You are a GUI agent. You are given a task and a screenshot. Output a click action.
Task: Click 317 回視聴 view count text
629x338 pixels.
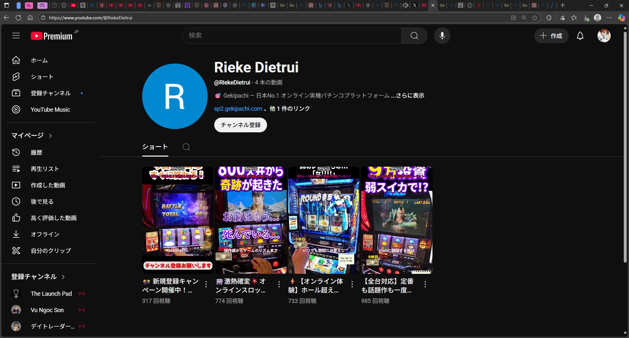click(156, 301)
